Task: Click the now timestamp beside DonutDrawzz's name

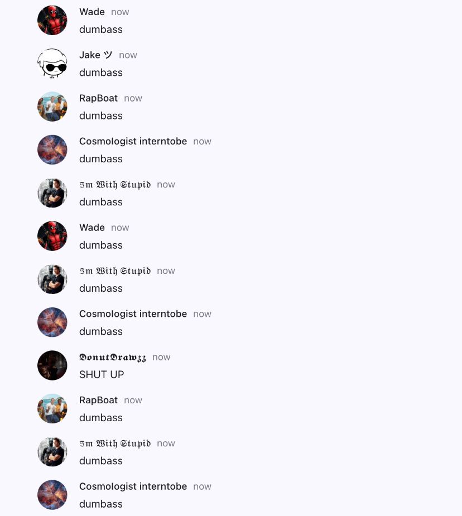Action: [161, 358]
